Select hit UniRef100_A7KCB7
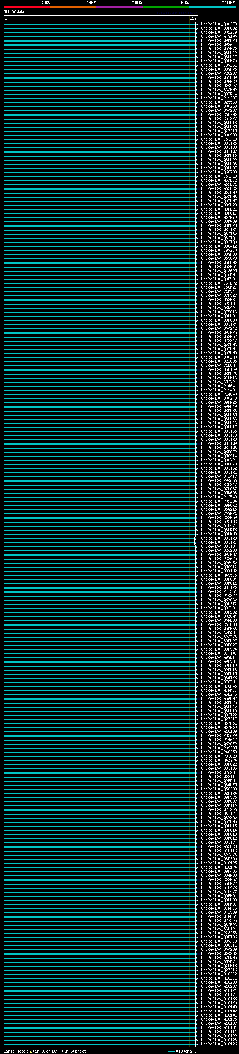 point(219,489)
